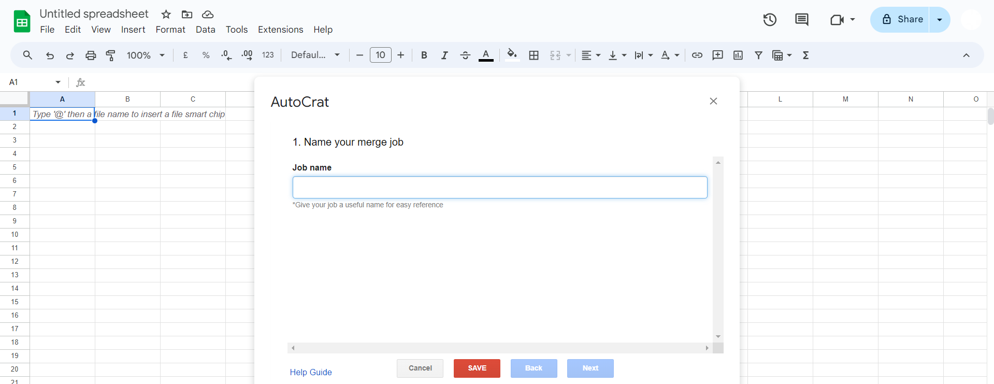Move spreadsheet to a folder
Image resolution: width=994 pixels, height=384 pixels.
187,15
